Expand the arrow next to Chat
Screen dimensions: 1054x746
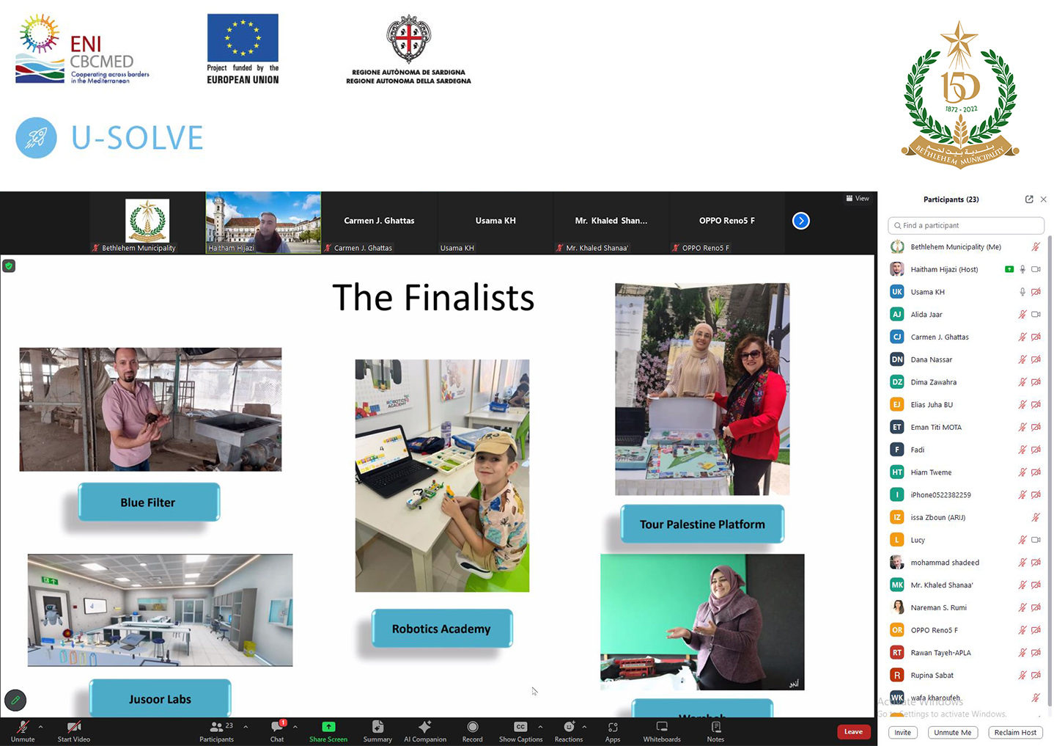point(295,727)
